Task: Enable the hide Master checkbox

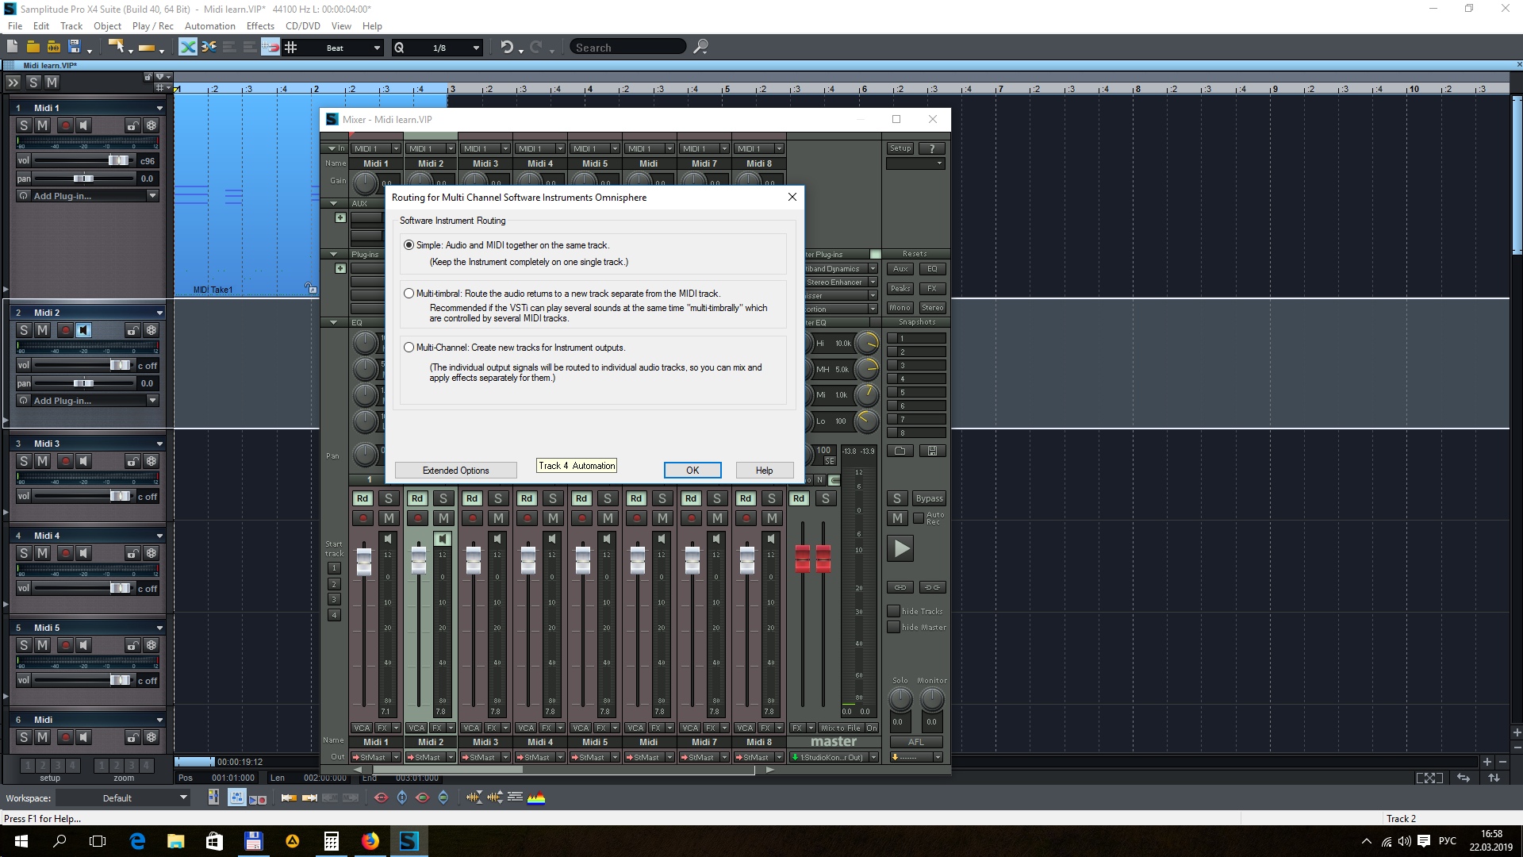Action: point(894,627)
